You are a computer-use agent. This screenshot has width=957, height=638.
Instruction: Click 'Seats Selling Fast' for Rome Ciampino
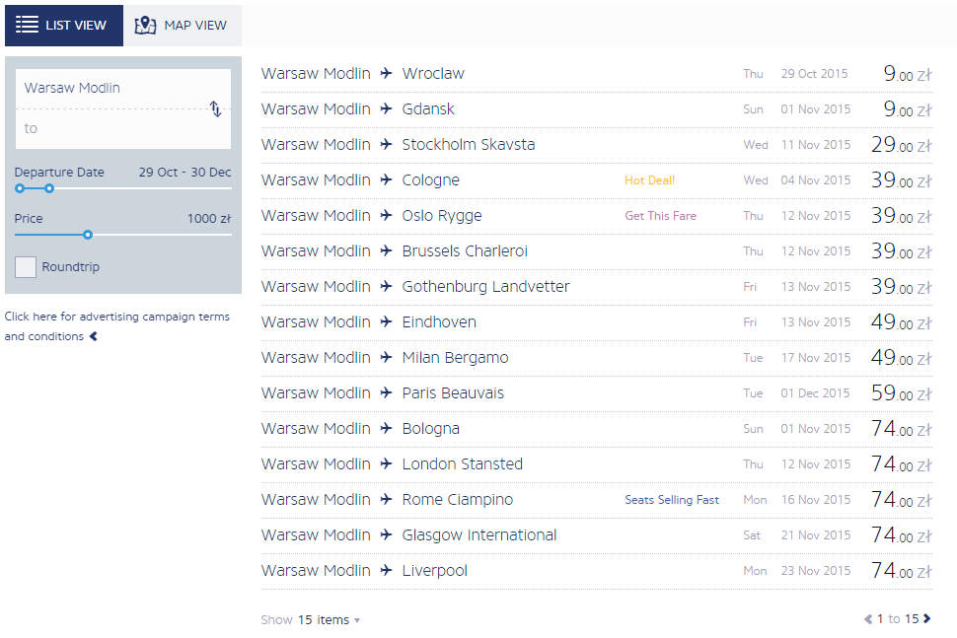click(671, 500)
